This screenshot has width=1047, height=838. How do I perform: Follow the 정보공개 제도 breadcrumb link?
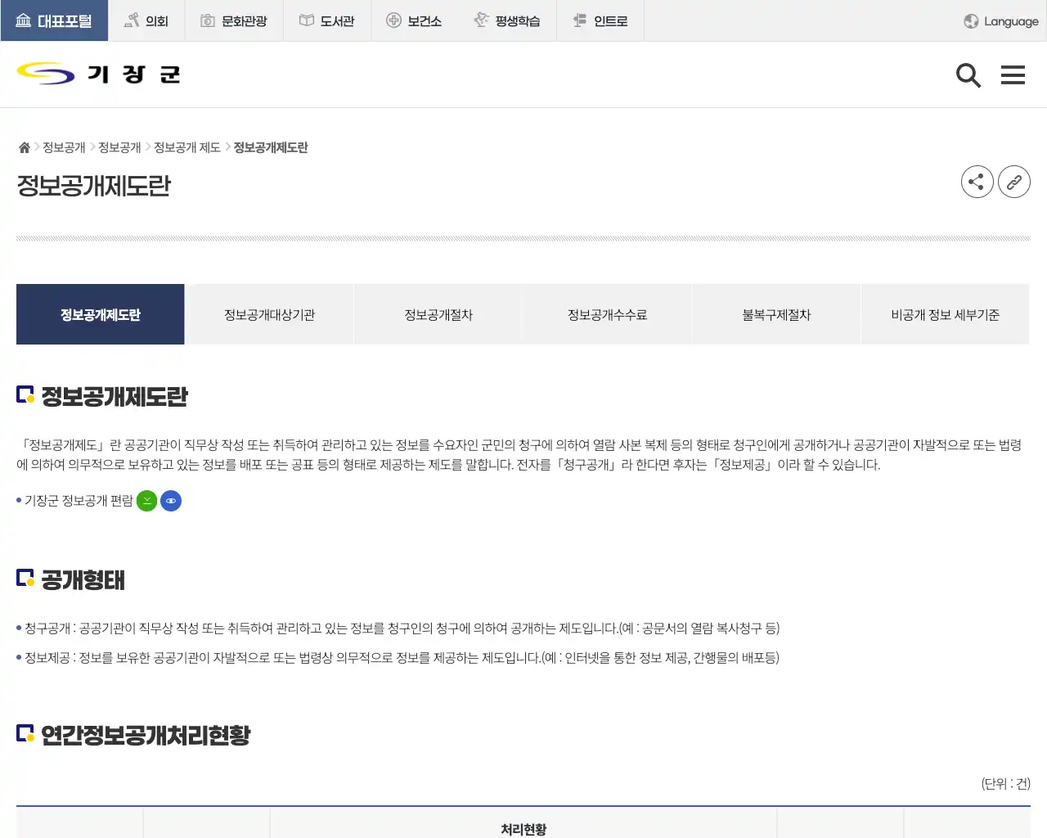click(188, 147)
